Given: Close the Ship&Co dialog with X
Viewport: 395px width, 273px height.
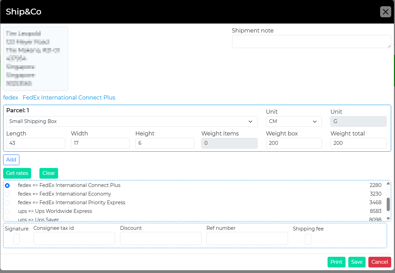Looking at the screenshot, I should pos(385,12).
